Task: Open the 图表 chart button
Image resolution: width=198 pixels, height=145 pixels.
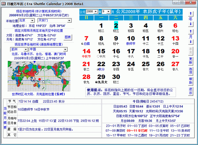Action: (x=68, y=37)
